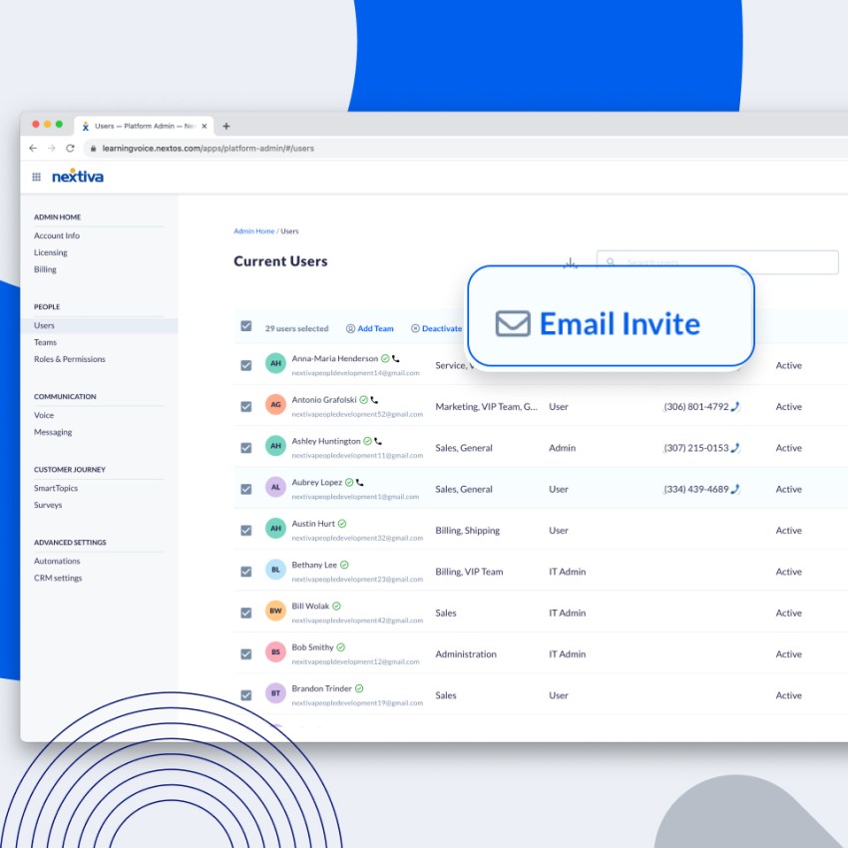Open Teams in the sidebar

(x=45, y=342)
